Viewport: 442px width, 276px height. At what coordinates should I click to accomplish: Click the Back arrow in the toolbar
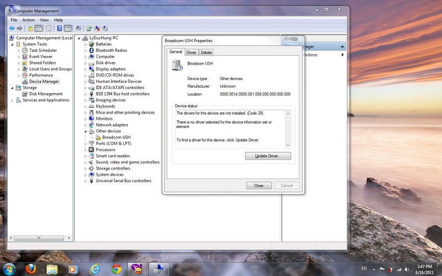(12, 28)
